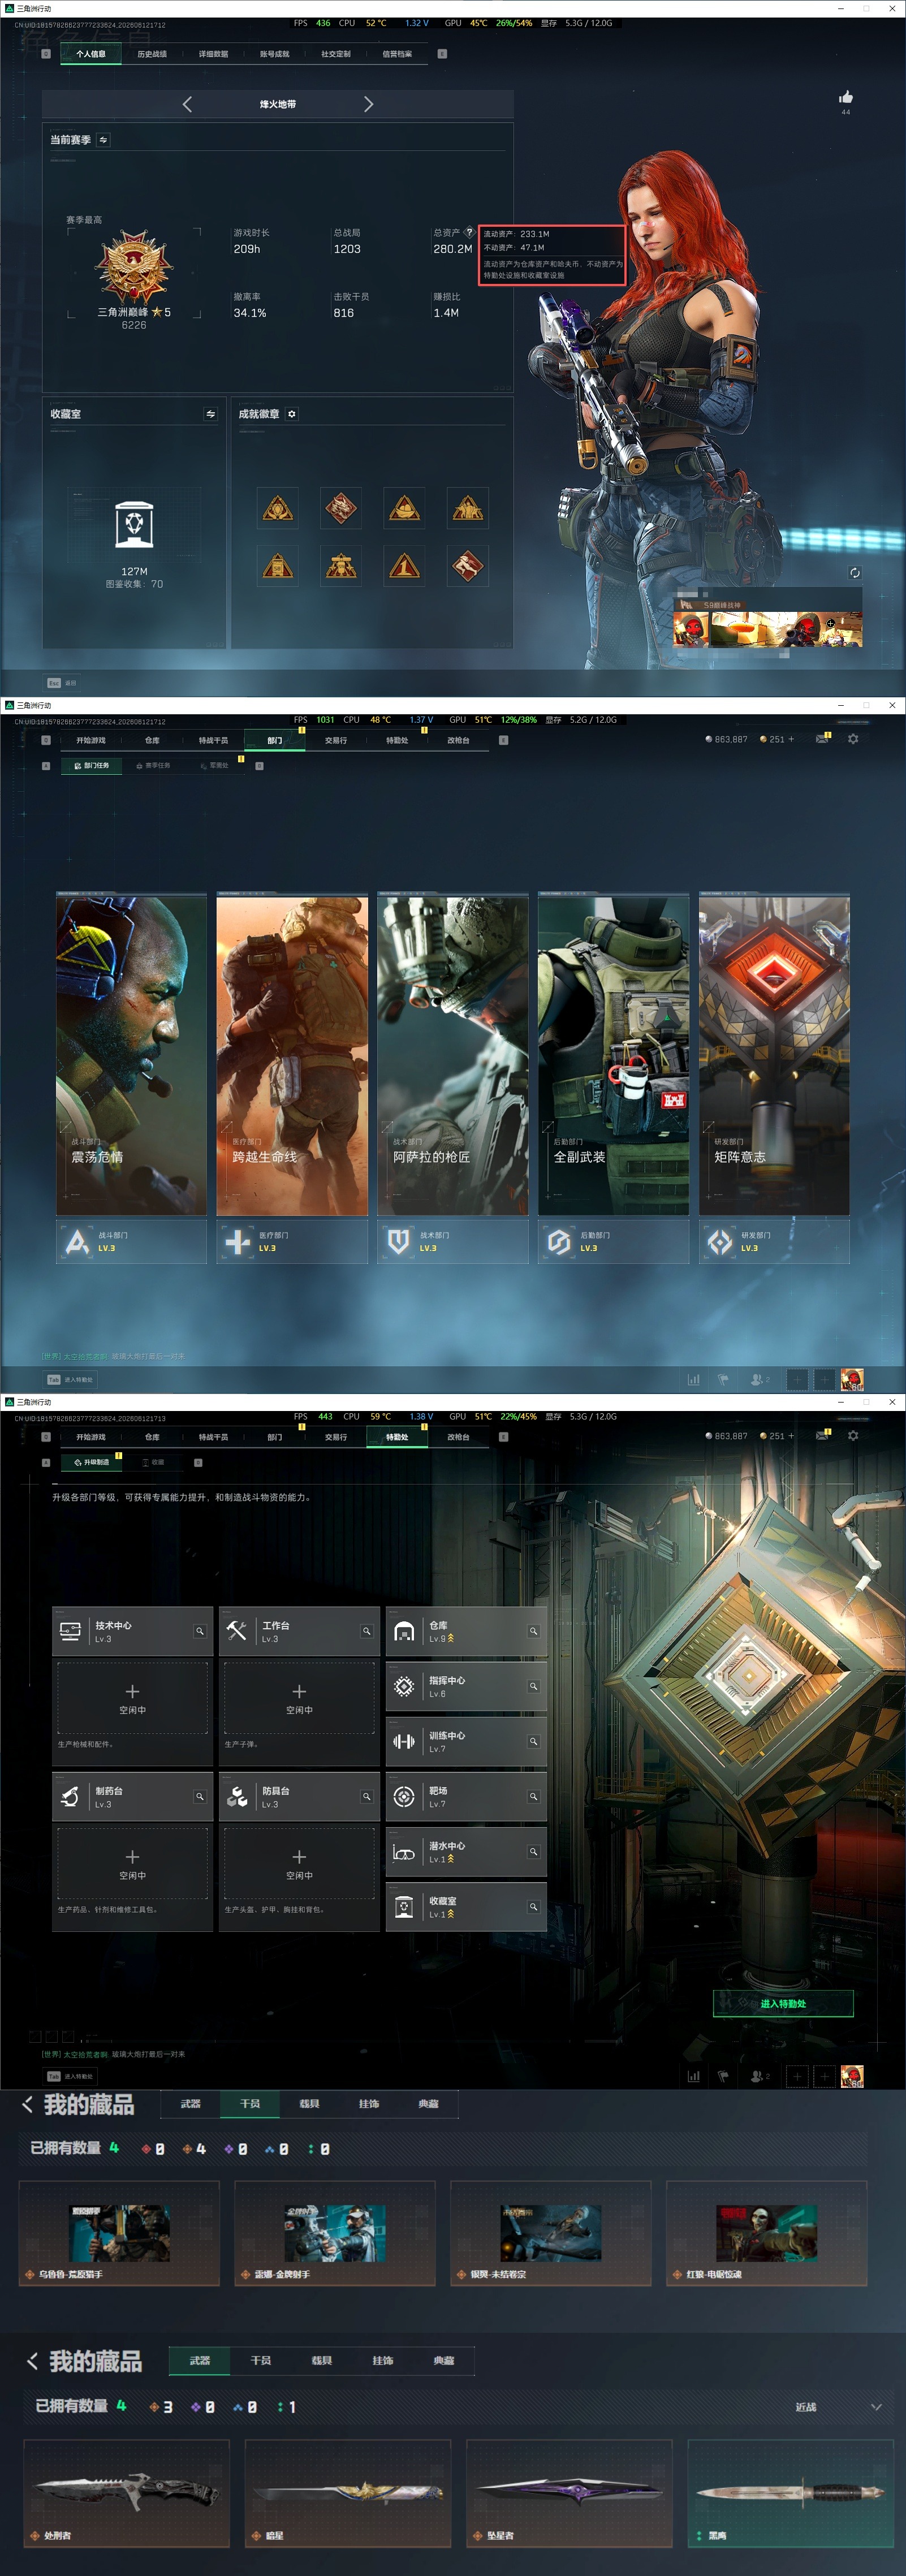Image resolution: width=906 pixels, height=2576 pixels.
Task: Select the 后勤部门 hexagon icon
Action: click(x=559, y=1242)
